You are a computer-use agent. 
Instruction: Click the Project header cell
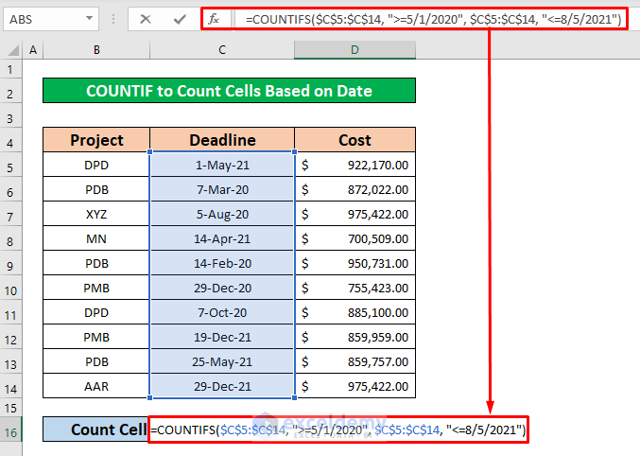click(x=96, y=140)
